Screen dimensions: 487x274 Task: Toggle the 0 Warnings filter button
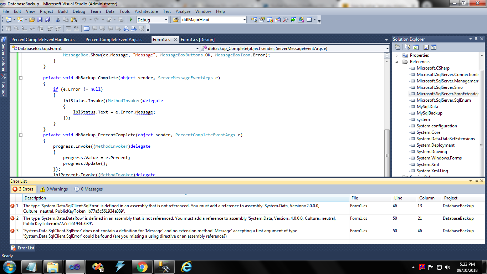[x=54, y=189]
